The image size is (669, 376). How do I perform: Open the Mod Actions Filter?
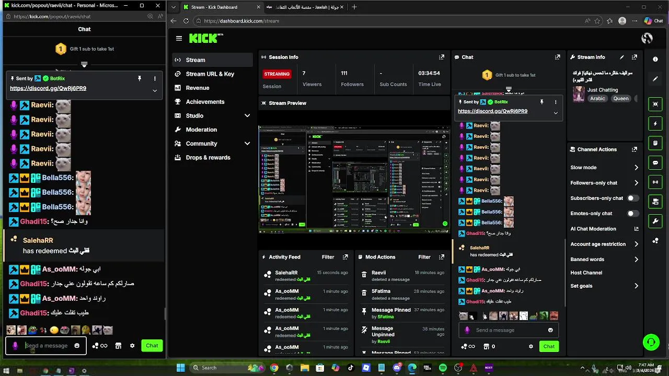point(424,257)
